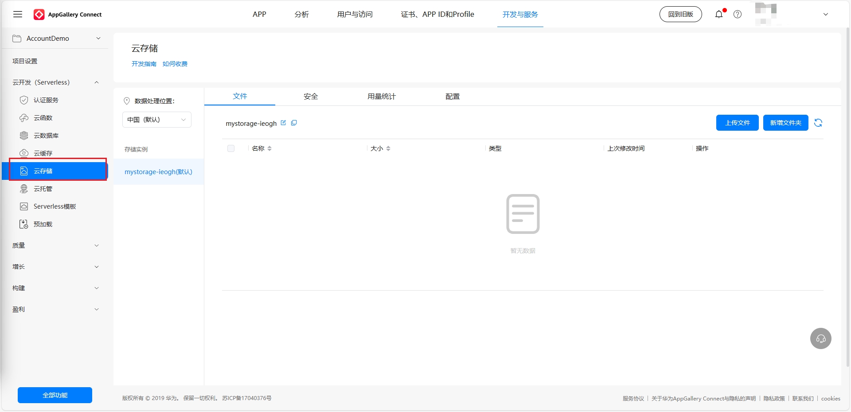Switch to the 用量统计 tab
851x412 pixels.
coord(381,96)
